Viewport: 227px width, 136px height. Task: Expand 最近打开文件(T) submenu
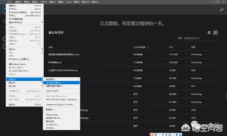(25, 22)
